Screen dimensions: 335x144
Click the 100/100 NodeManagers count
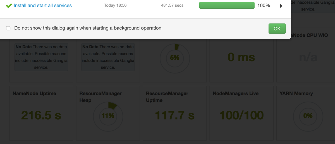click(241, 115)
